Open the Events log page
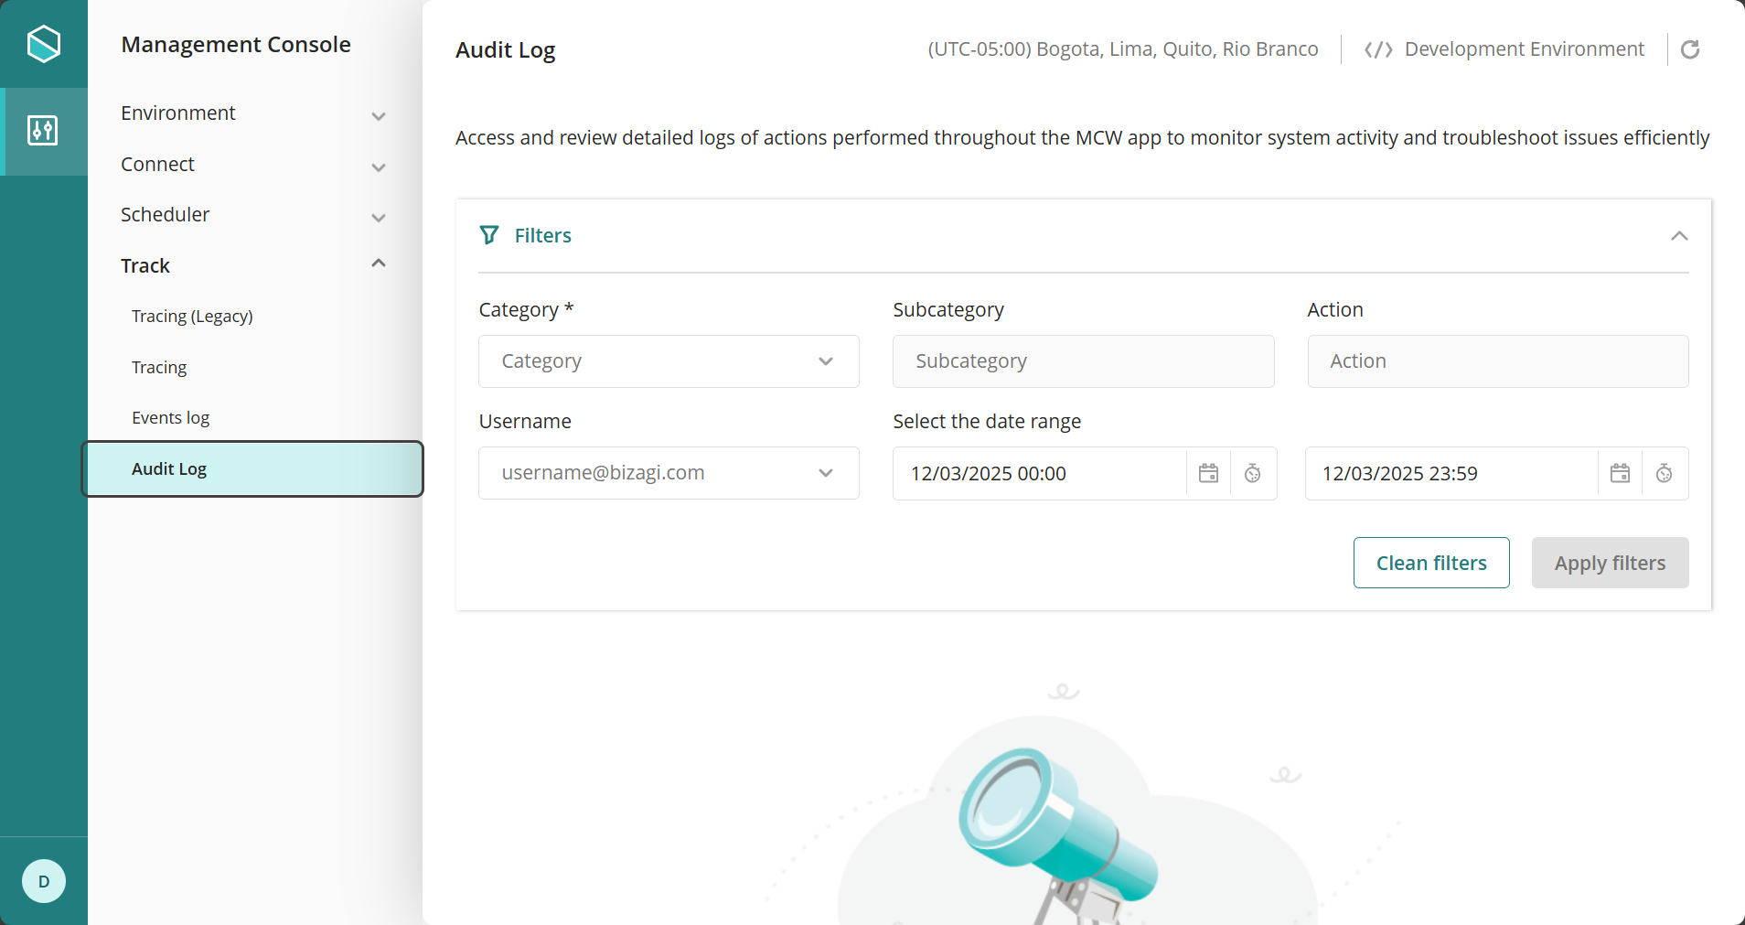The height and width of the screenshot is (925, 1745). click(x=171, y=418)
